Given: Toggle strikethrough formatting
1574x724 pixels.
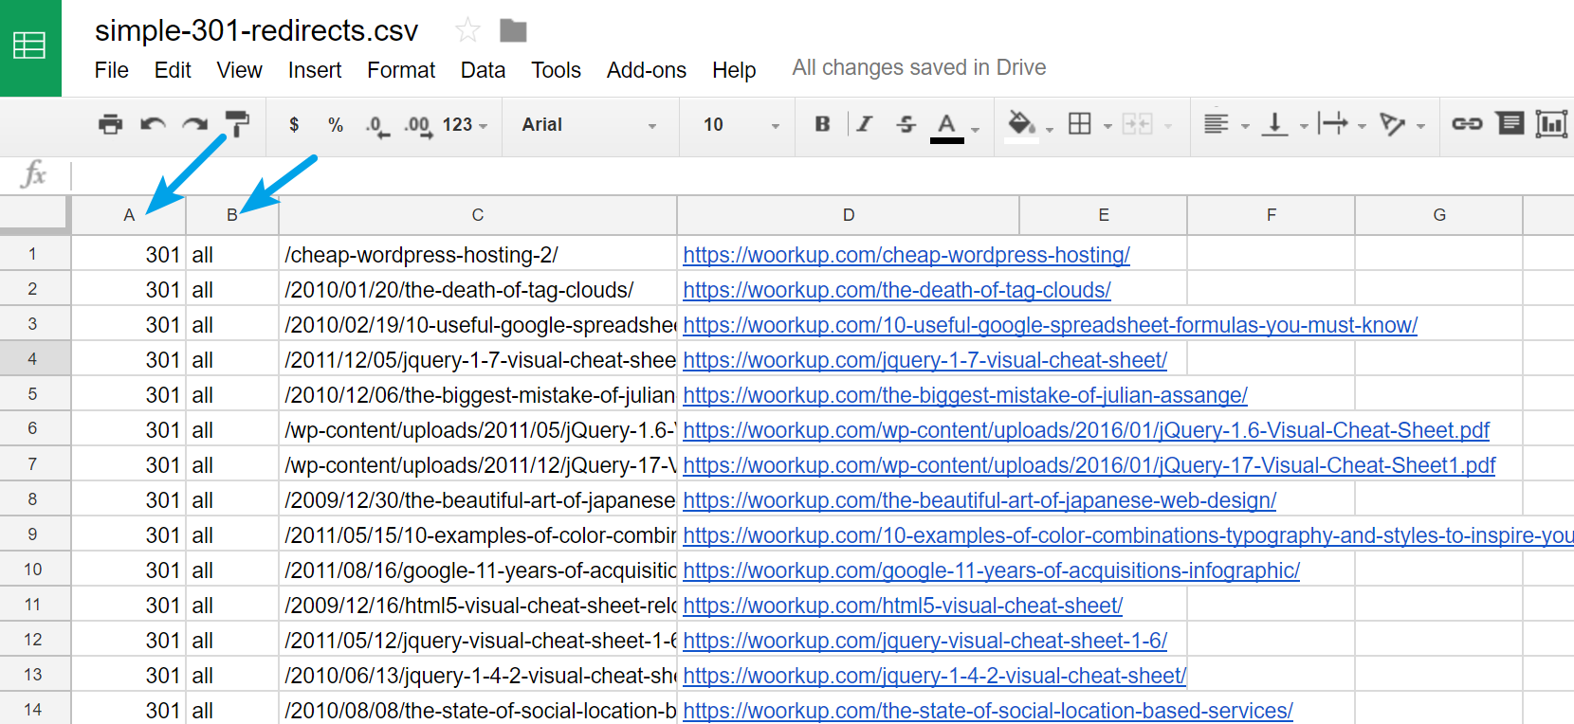Looking at the screenshot, I should point(906,124).
